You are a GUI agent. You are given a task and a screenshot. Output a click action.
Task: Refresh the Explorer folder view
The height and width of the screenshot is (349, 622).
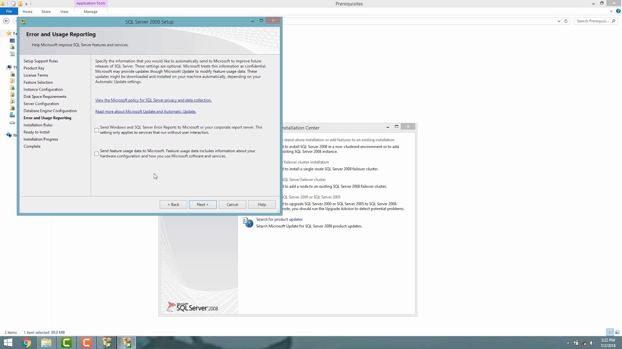click(566, 21)
